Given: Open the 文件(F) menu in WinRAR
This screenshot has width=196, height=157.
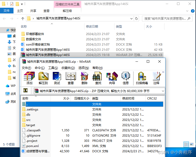Looking at the screenshot, I should coord(26,68).
